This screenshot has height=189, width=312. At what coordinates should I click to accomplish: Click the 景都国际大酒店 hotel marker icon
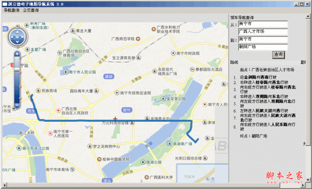(192, 69)
